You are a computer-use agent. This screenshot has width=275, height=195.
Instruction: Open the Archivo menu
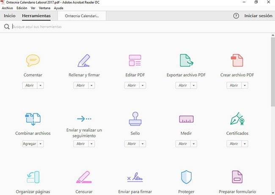coord(7,8)
